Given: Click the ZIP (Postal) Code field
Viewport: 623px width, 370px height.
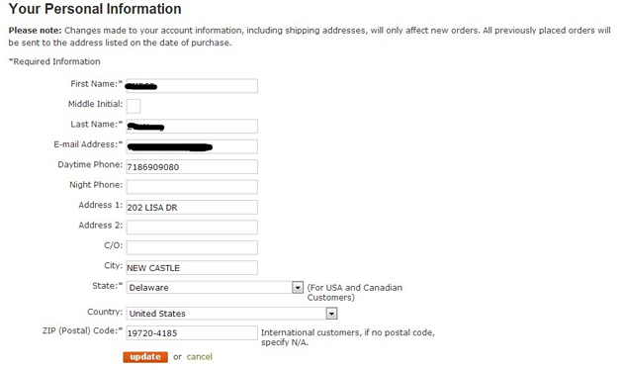Looking at the screenshot, I should pos(192,333).
